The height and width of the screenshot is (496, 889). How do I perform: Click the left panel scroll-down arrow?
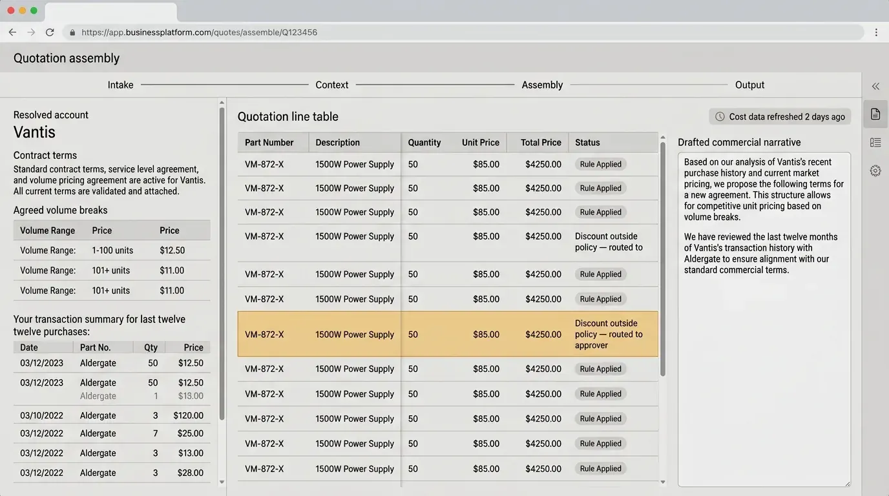coord(222,482)
